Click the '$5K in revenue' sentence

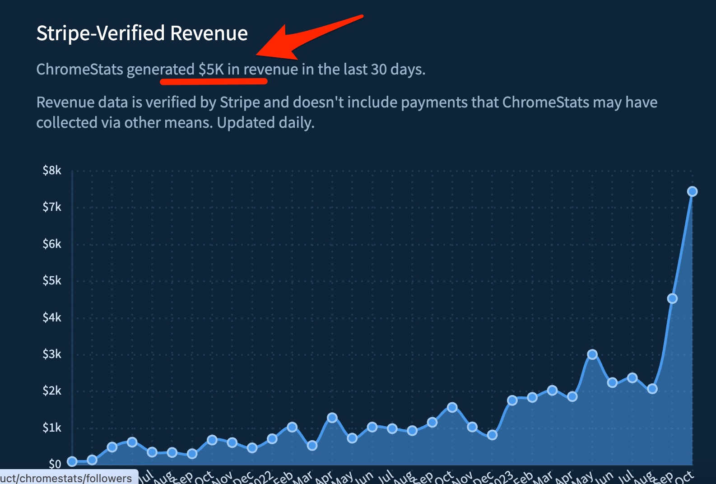(231, 69)
